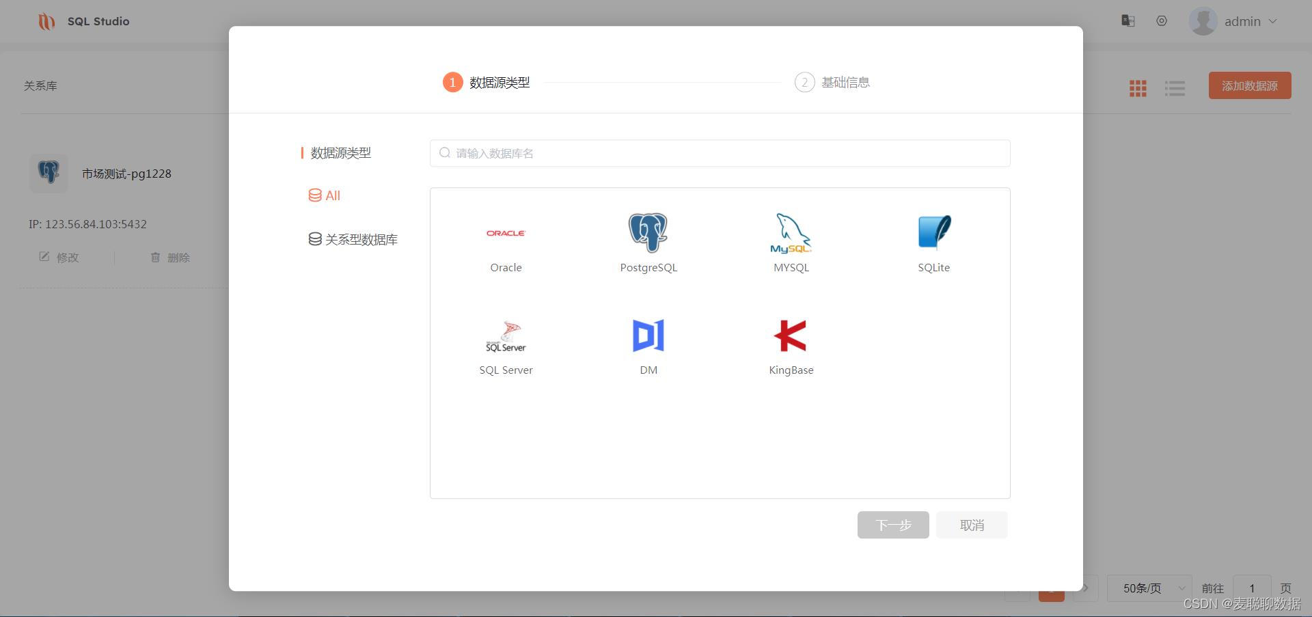
Task: Go to step 2 基础信息
Action: pos(832,83)
